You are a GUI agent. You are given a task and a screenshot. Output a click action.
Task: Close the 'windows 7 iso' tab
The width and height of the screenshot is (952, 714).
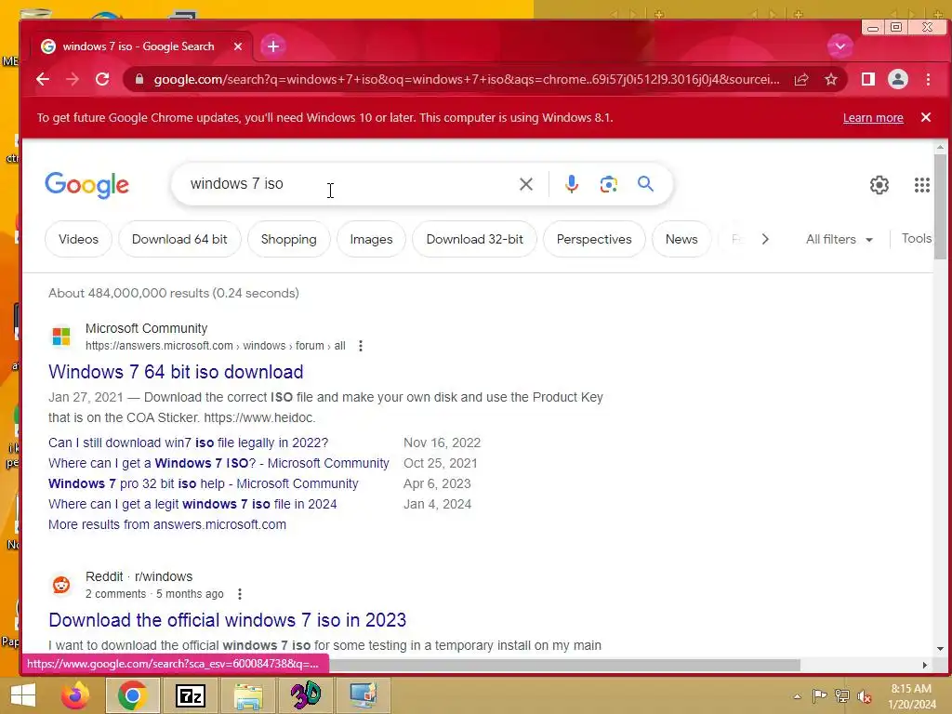tap(238, 46)
